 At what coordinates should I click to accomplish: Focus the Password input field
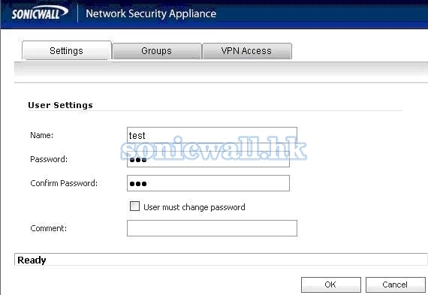point(208,159)
